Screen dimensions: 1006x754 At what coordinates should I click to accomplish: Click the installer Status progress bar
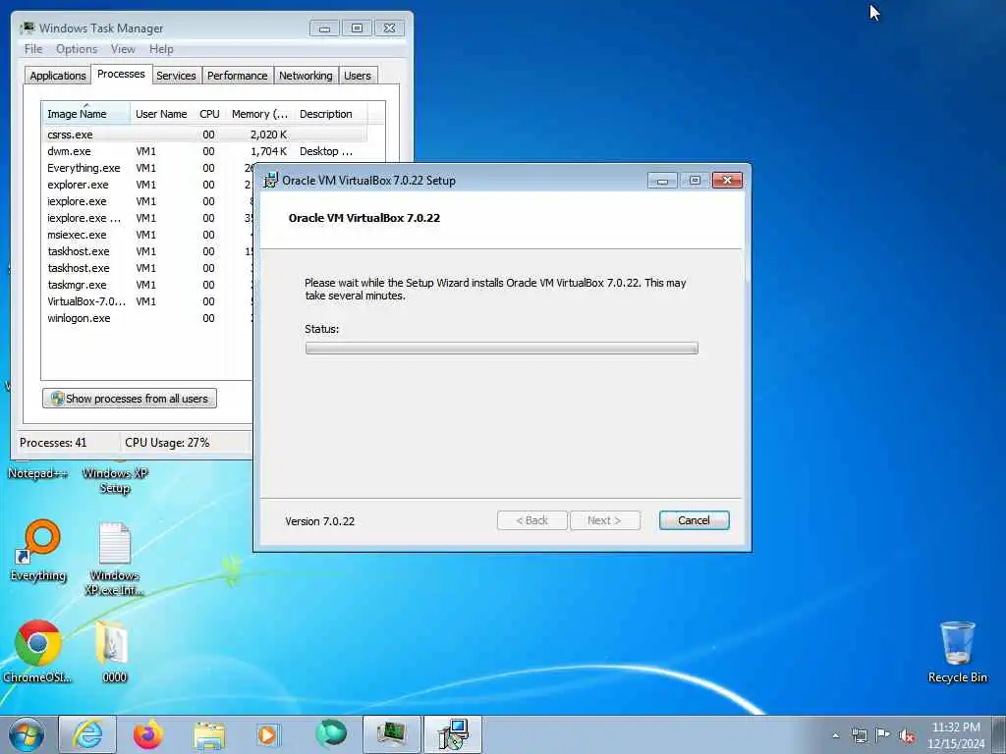(502, 349)
